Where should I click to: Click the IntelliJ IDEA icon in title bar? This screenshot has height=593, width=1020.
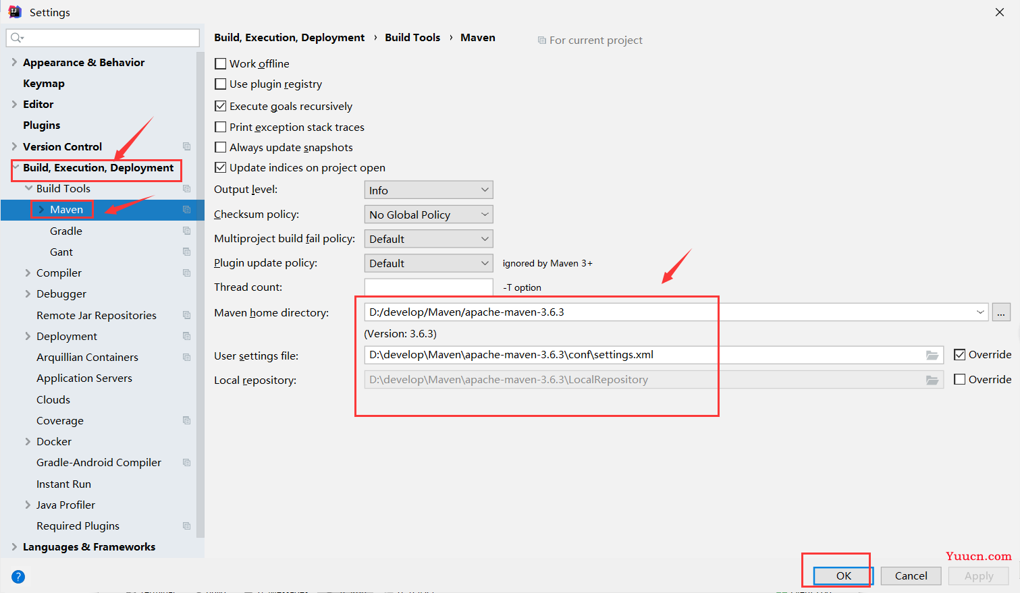[x=15, y=11]
